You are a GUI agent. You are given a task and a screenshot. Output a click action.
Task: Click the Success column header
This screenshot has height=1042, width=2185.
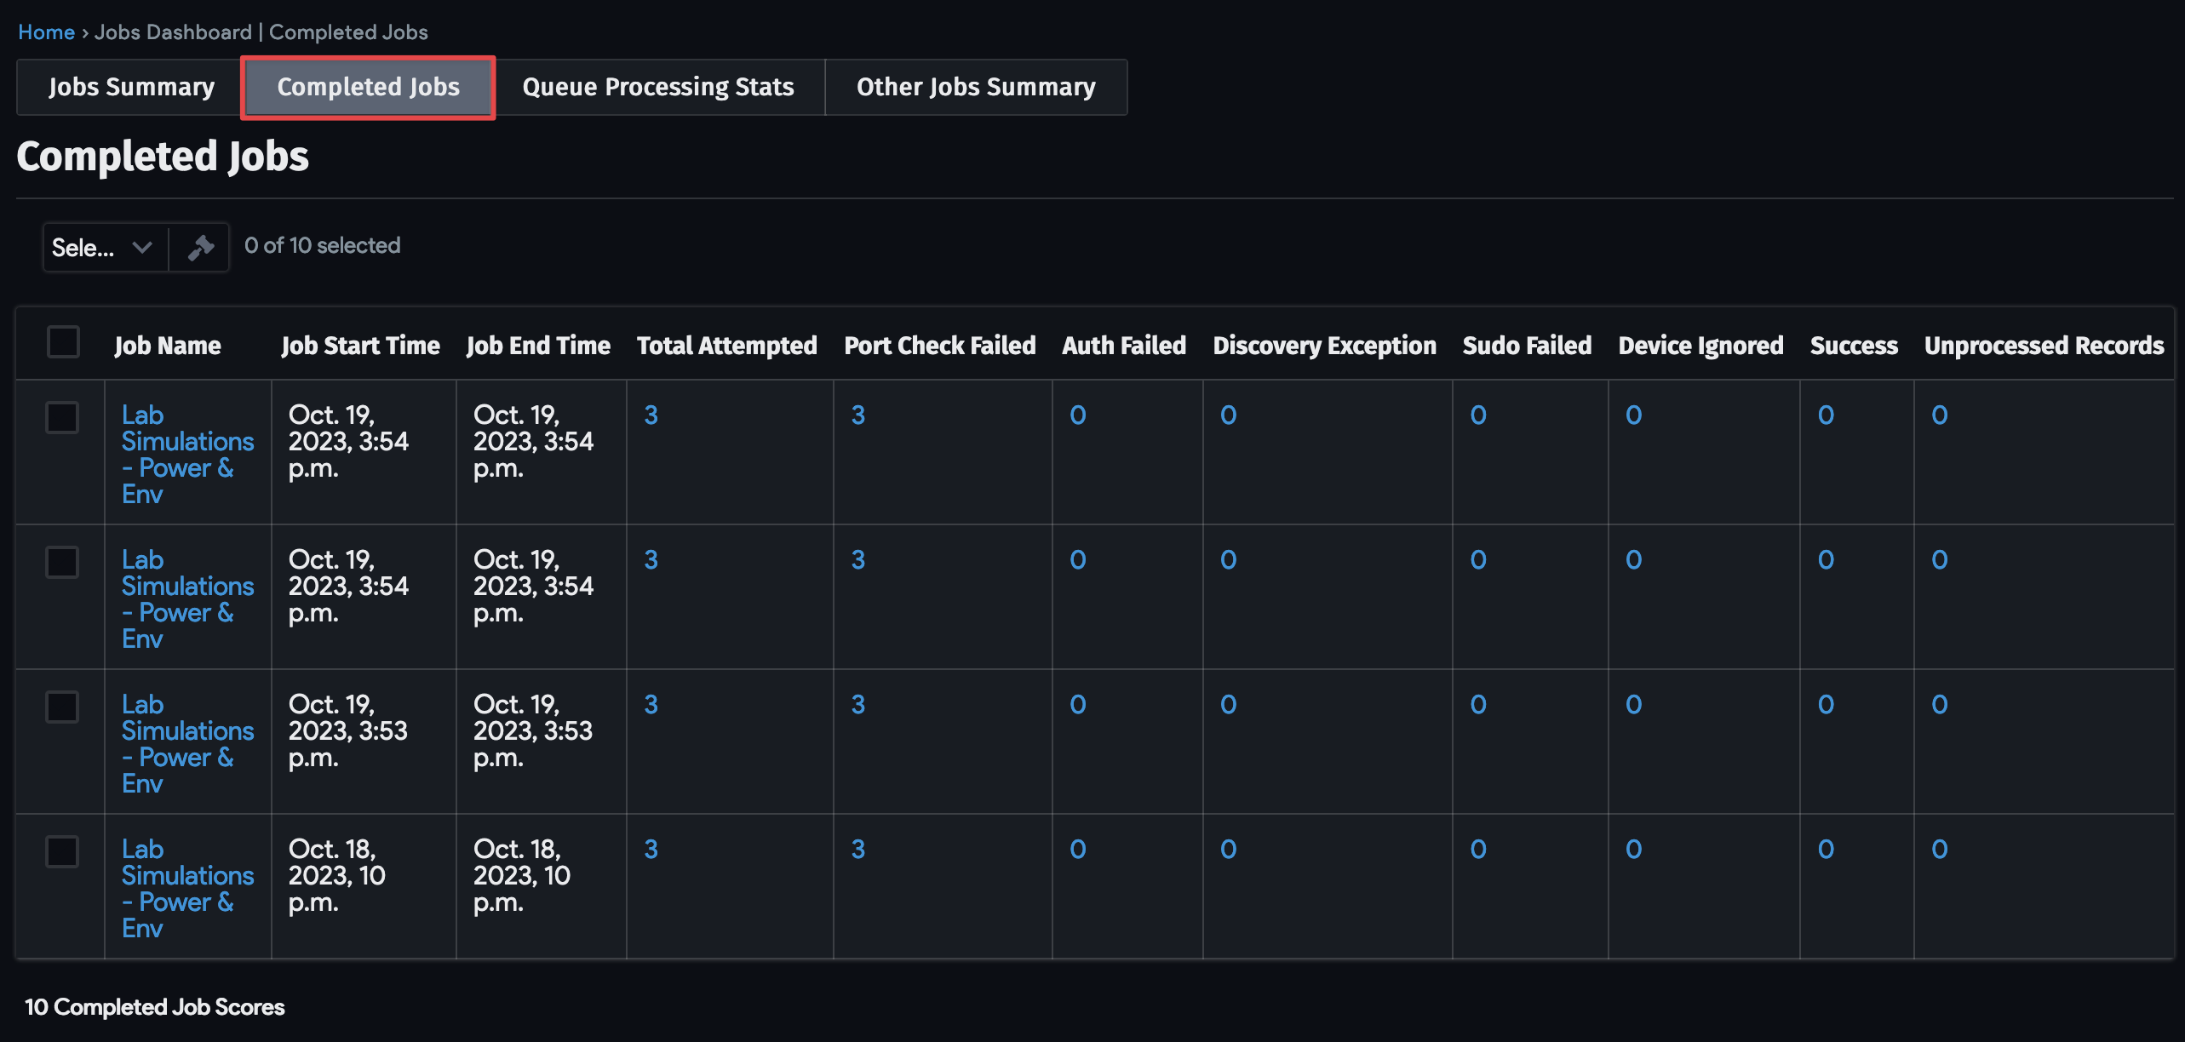[x=1854, y=346]
